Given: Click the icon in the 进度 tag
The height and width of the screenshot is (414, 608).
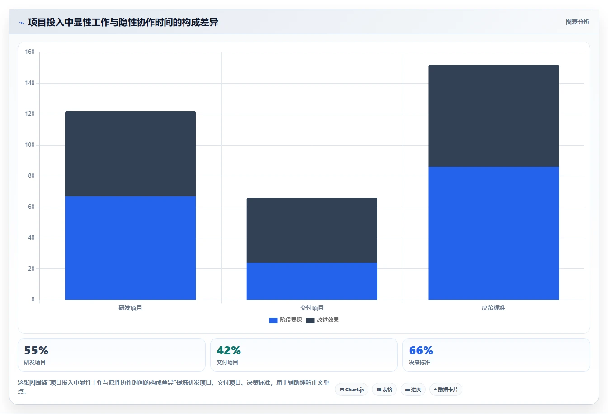Looking at the screenshot, I should [407, 390].
